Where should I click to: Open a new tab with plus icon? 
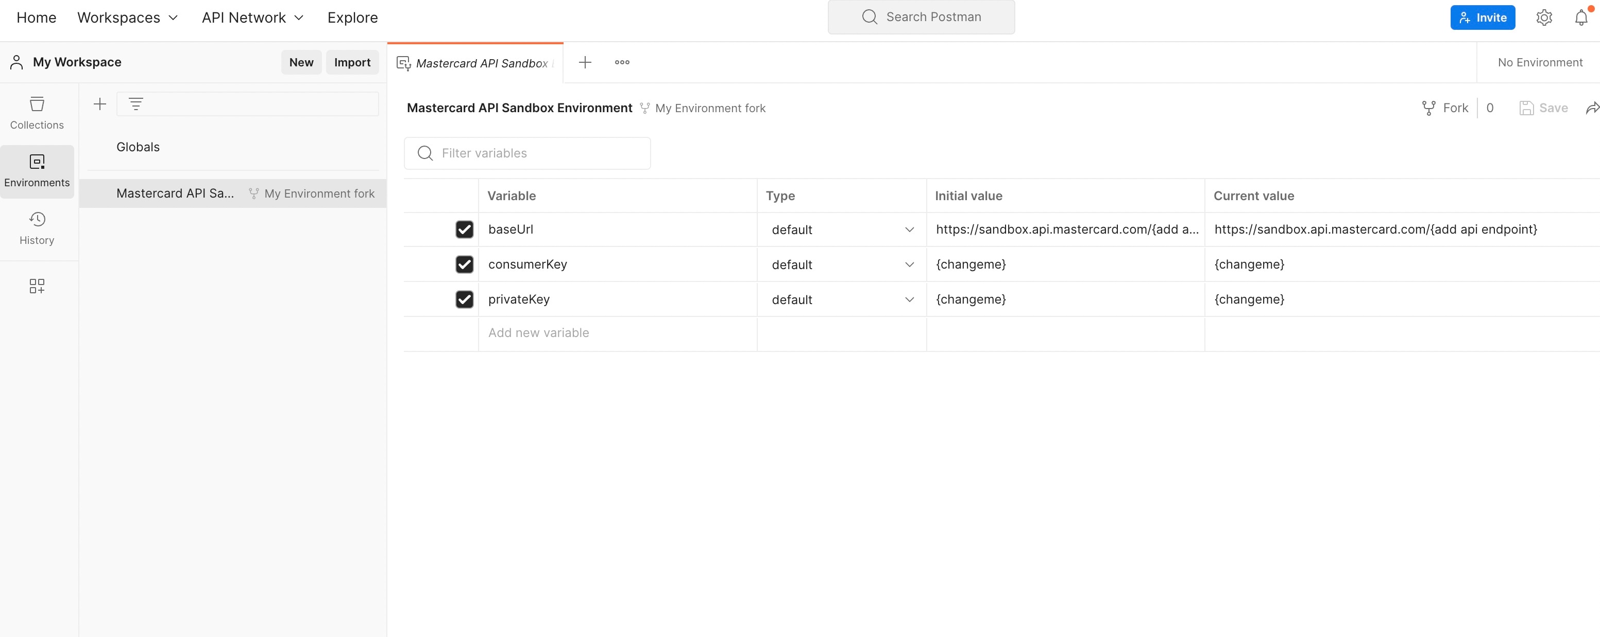585,62
